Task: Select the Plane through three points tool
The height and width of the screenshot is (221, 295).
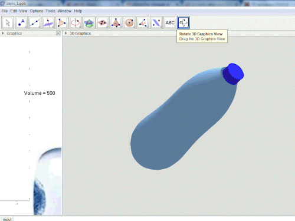Action: pyautogui.click(x=102, y=23)
